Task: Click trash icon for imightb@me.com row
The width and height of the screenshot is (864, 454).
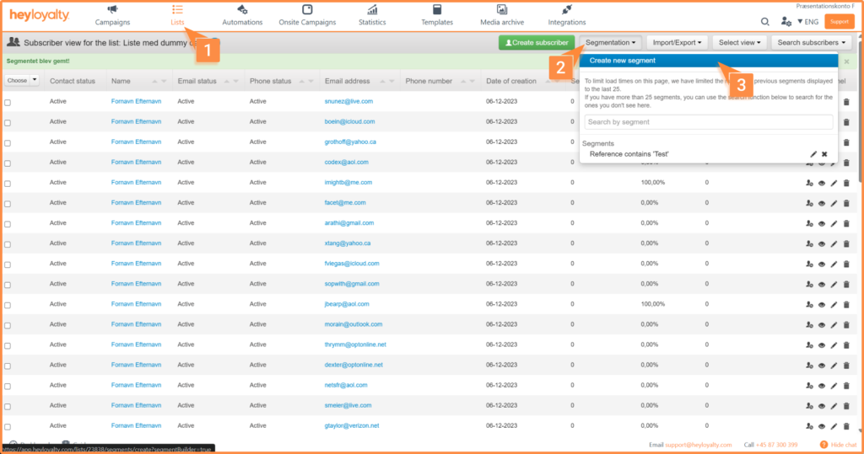Action: click(x=846, y=183)
